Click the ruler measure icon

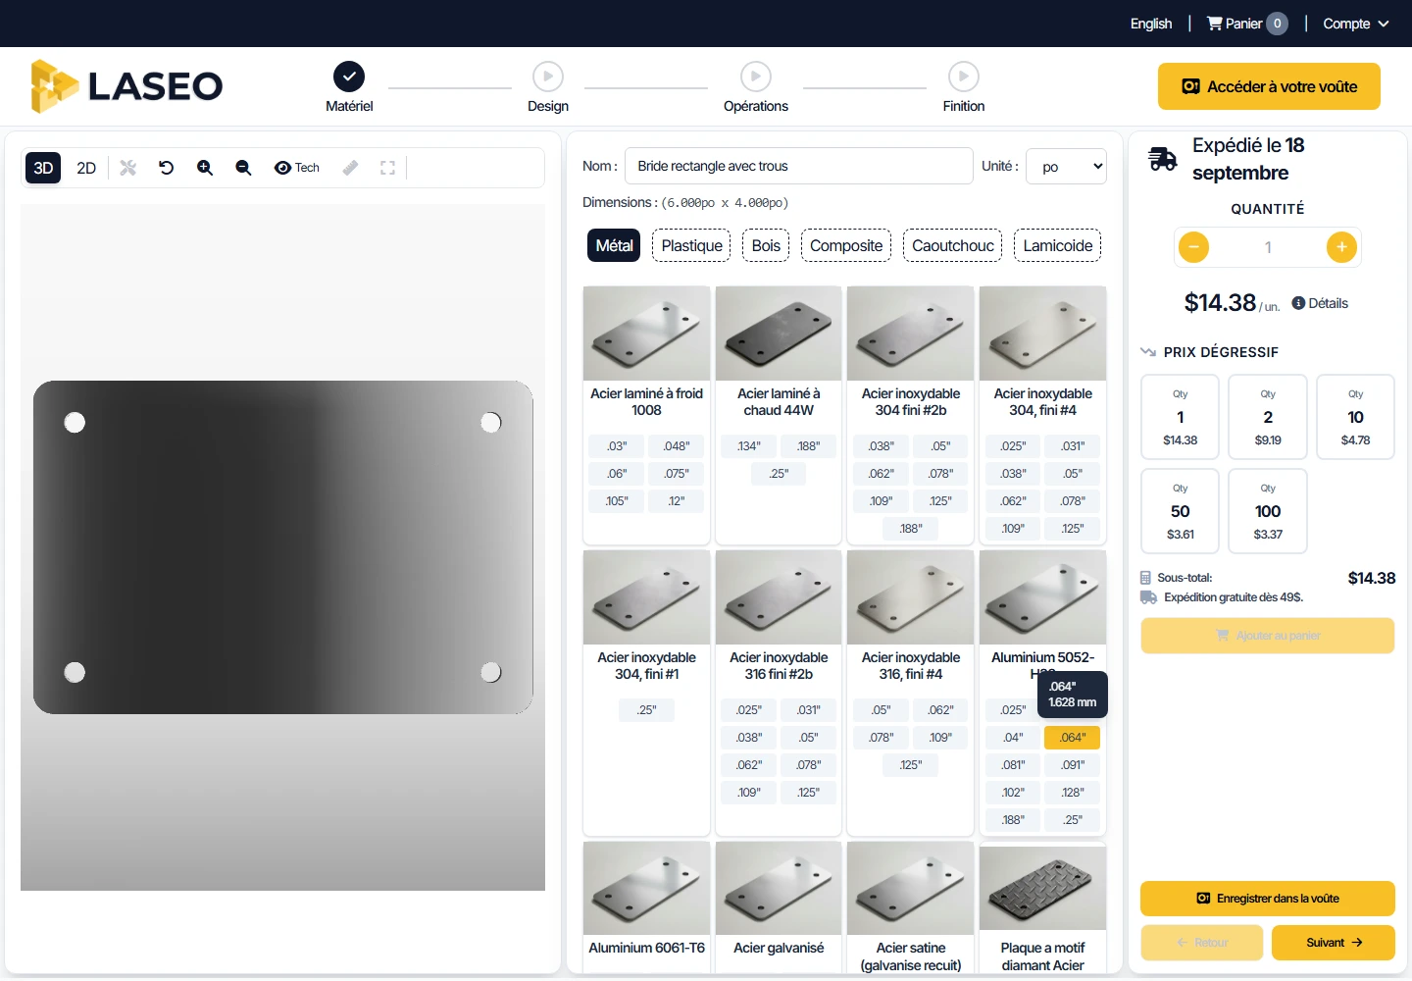pos(350,168)
